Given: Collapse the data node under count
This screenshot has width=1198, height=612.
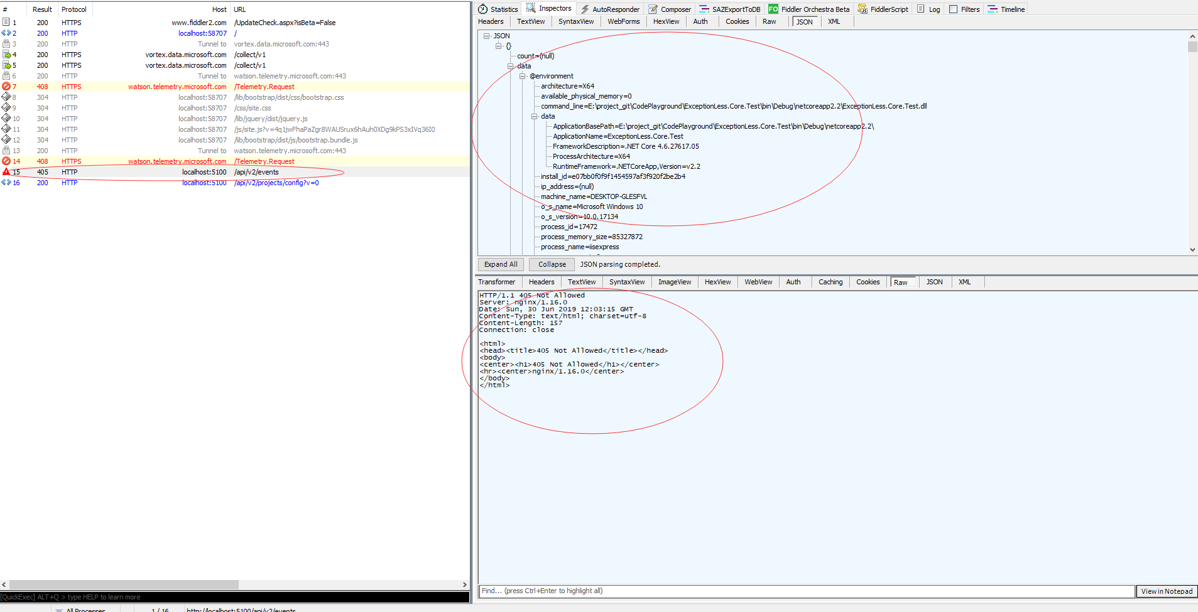Looking at the screenshot, I should (x=510, y=66).
